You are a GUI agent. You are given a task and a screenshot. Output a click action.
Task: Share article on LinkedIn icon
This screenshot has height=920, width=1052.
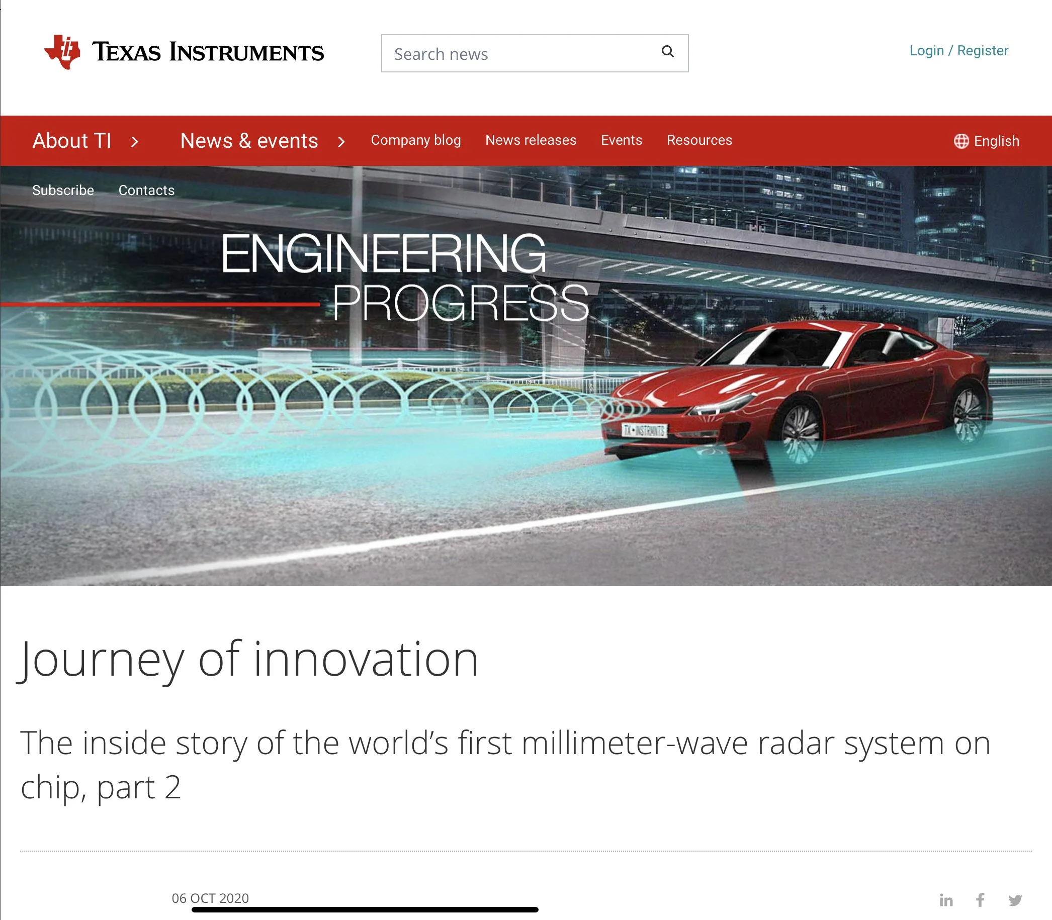pos(946,900)
